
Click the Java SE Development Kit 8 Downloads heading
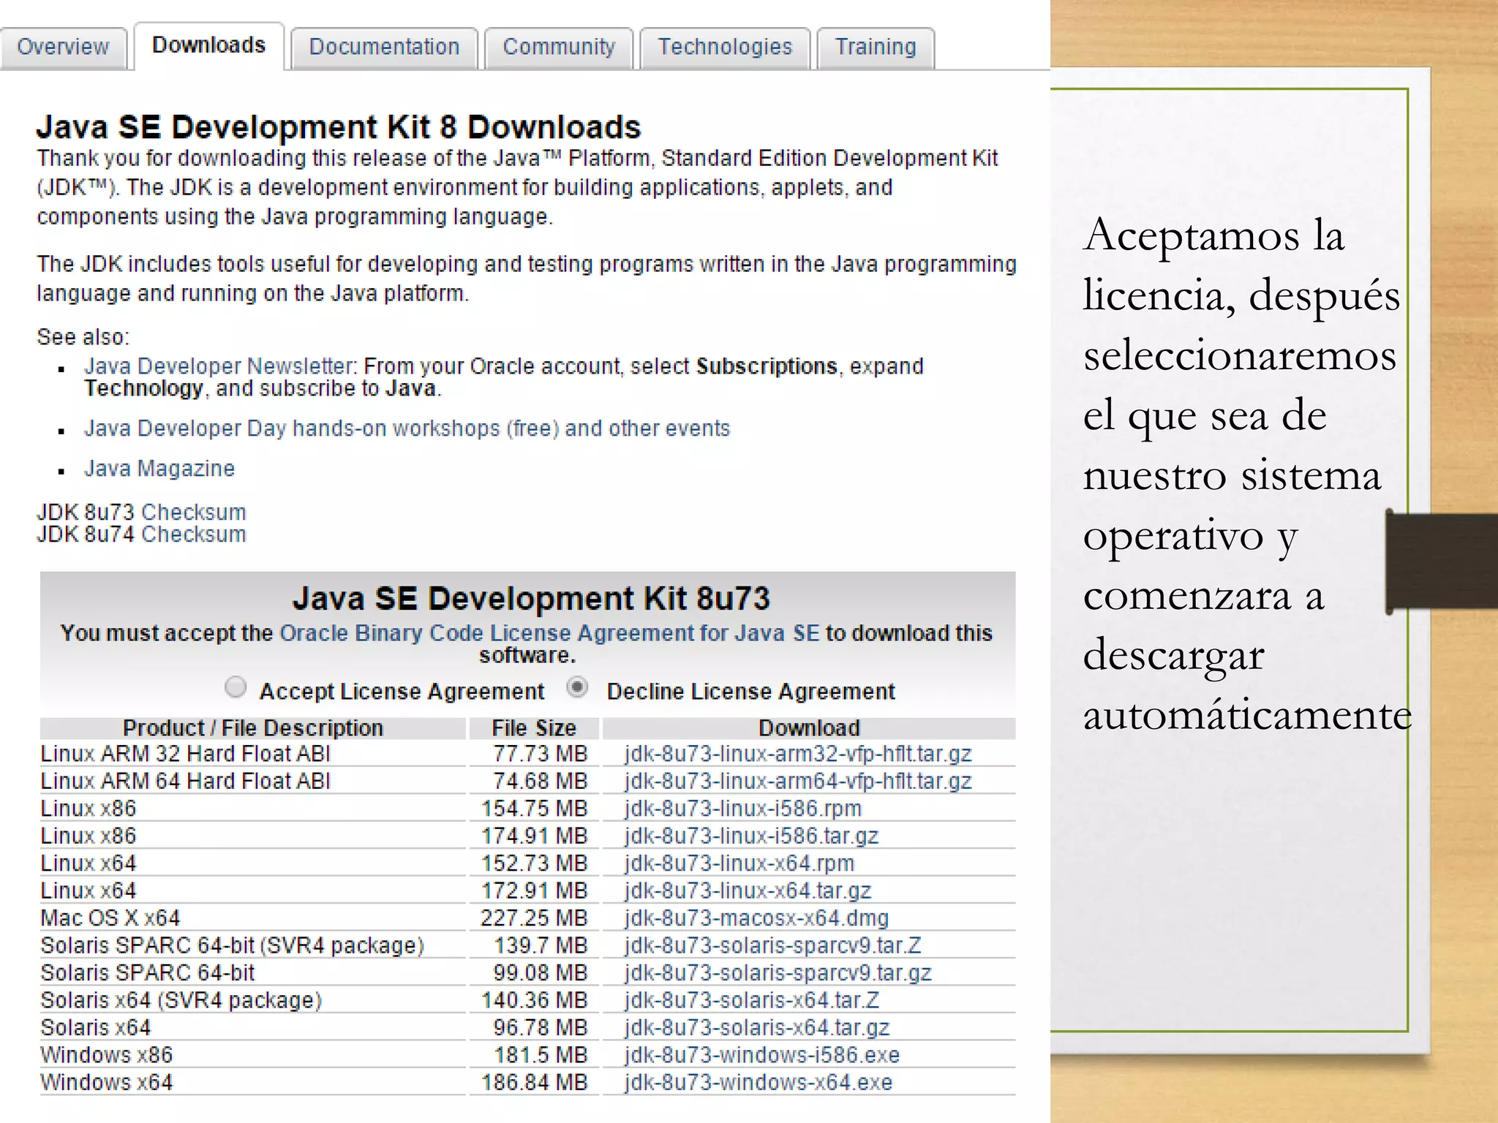339,127
